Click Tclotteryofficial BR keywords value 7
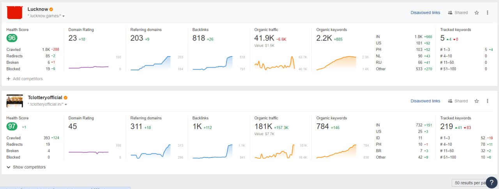The image size is (499, 189). tap(421, 151)
